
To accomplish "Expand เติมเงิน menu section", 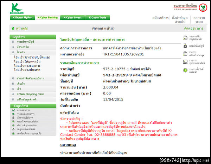I will 13,84.
